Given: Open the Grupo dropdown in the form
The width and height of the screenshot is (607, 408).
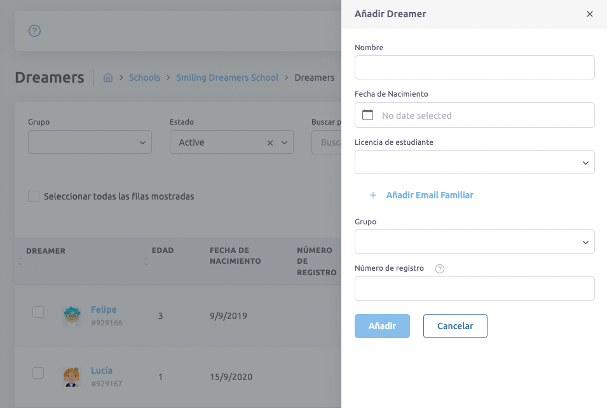Looking at the screenshot, I should click(474, 241).
